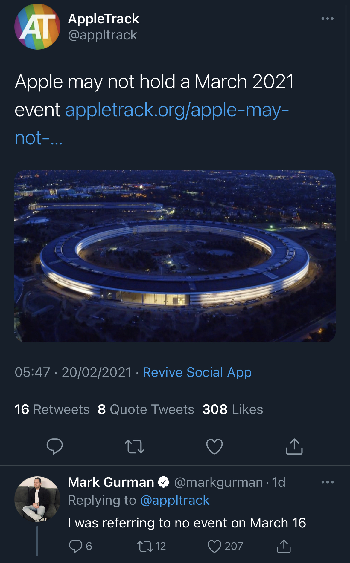Like the AppleTrack tweet
Viewport: 350px width, 563px height.
pyautogui.click(x=214, y=446)
